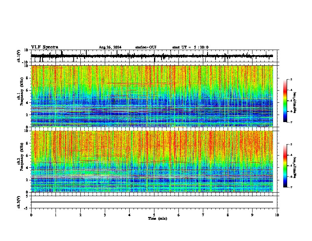The width and height of the screenshot is (312, 241).
Task: Click the ch.2 color scale bar
Action: 285,166
